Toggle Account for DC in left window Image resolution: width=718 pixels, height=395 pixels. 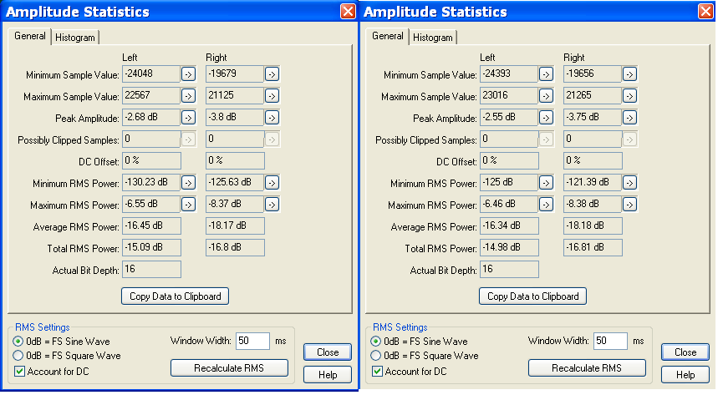click(19, 371)
